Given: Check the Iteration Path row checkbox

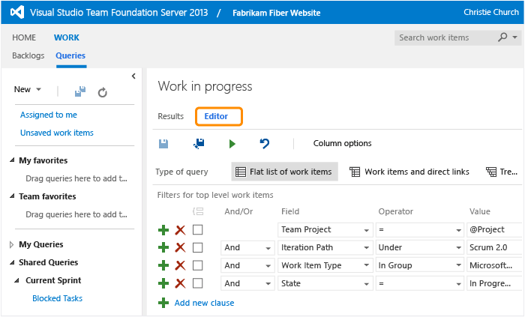Looking at the screenshot, I should pyautogui.click(x=197, y=248).
